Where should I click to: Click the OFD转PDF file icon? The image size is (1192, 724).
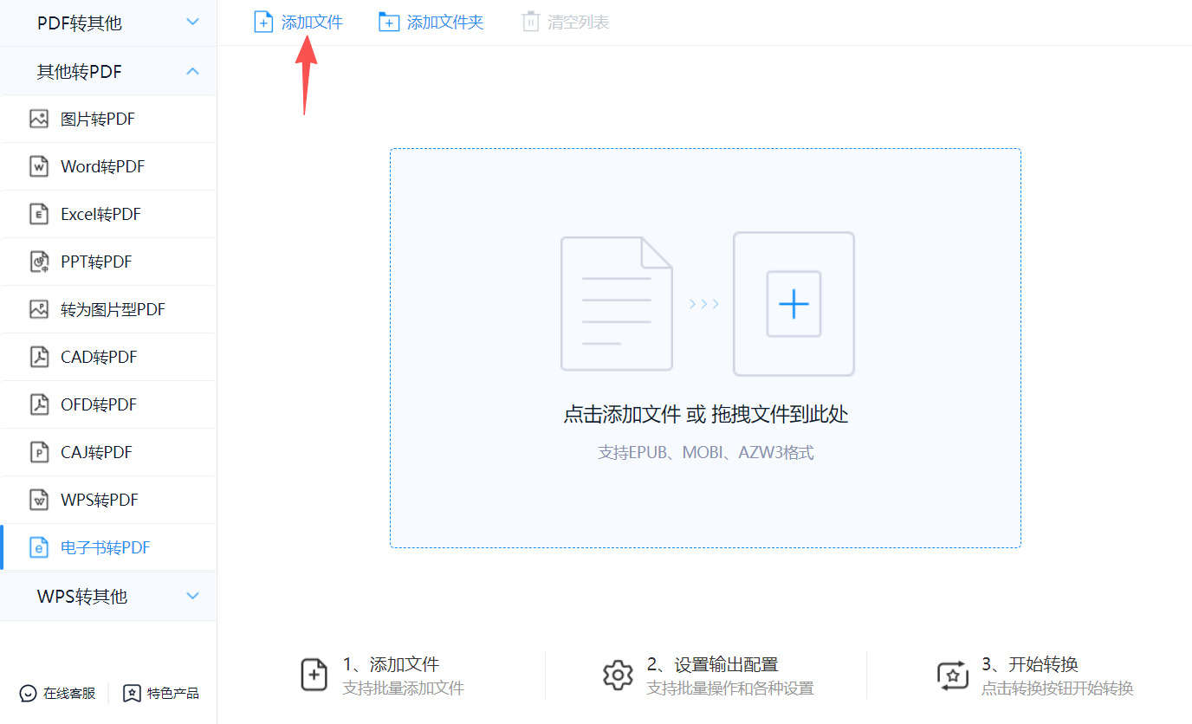coord(39,405)
